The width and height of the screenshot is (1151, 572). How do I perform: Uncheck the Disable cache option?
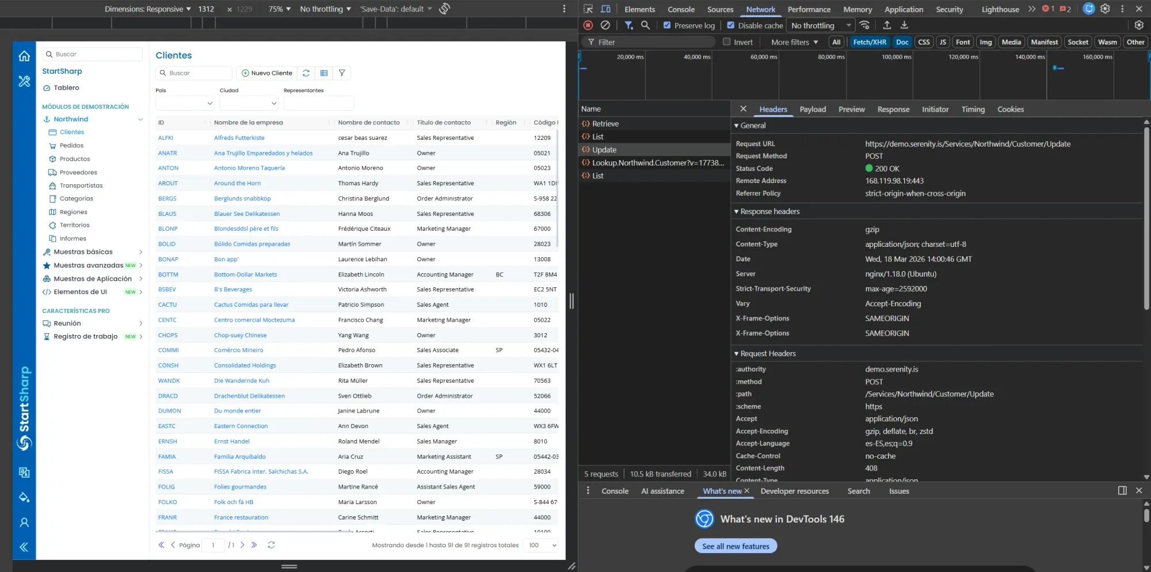tap(731, 25)
